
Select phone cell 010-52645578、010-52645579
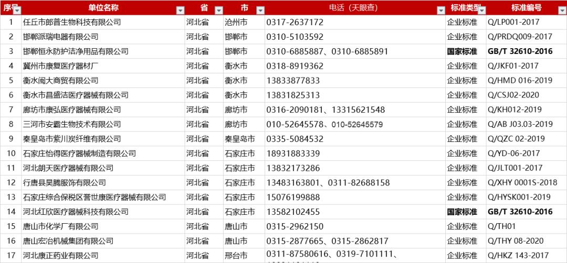click(x=355, y=125)
